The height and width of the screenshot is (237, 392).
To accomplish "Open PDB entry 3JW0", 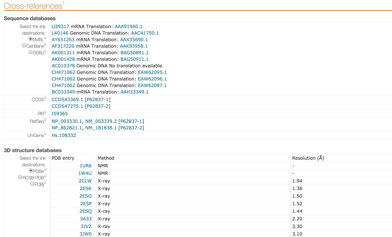I will point(85,234).
